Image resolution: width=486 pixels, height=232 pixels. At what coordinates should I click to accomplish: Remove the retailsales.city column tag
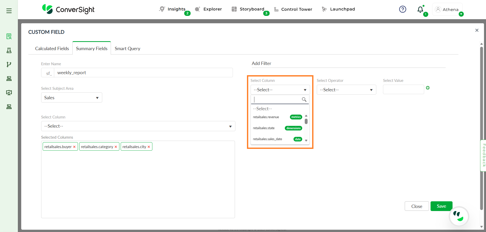pos(149,147)
